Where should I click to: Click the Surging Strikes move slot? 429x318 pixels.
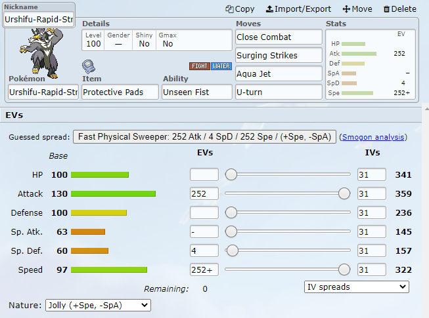(279, 56)
